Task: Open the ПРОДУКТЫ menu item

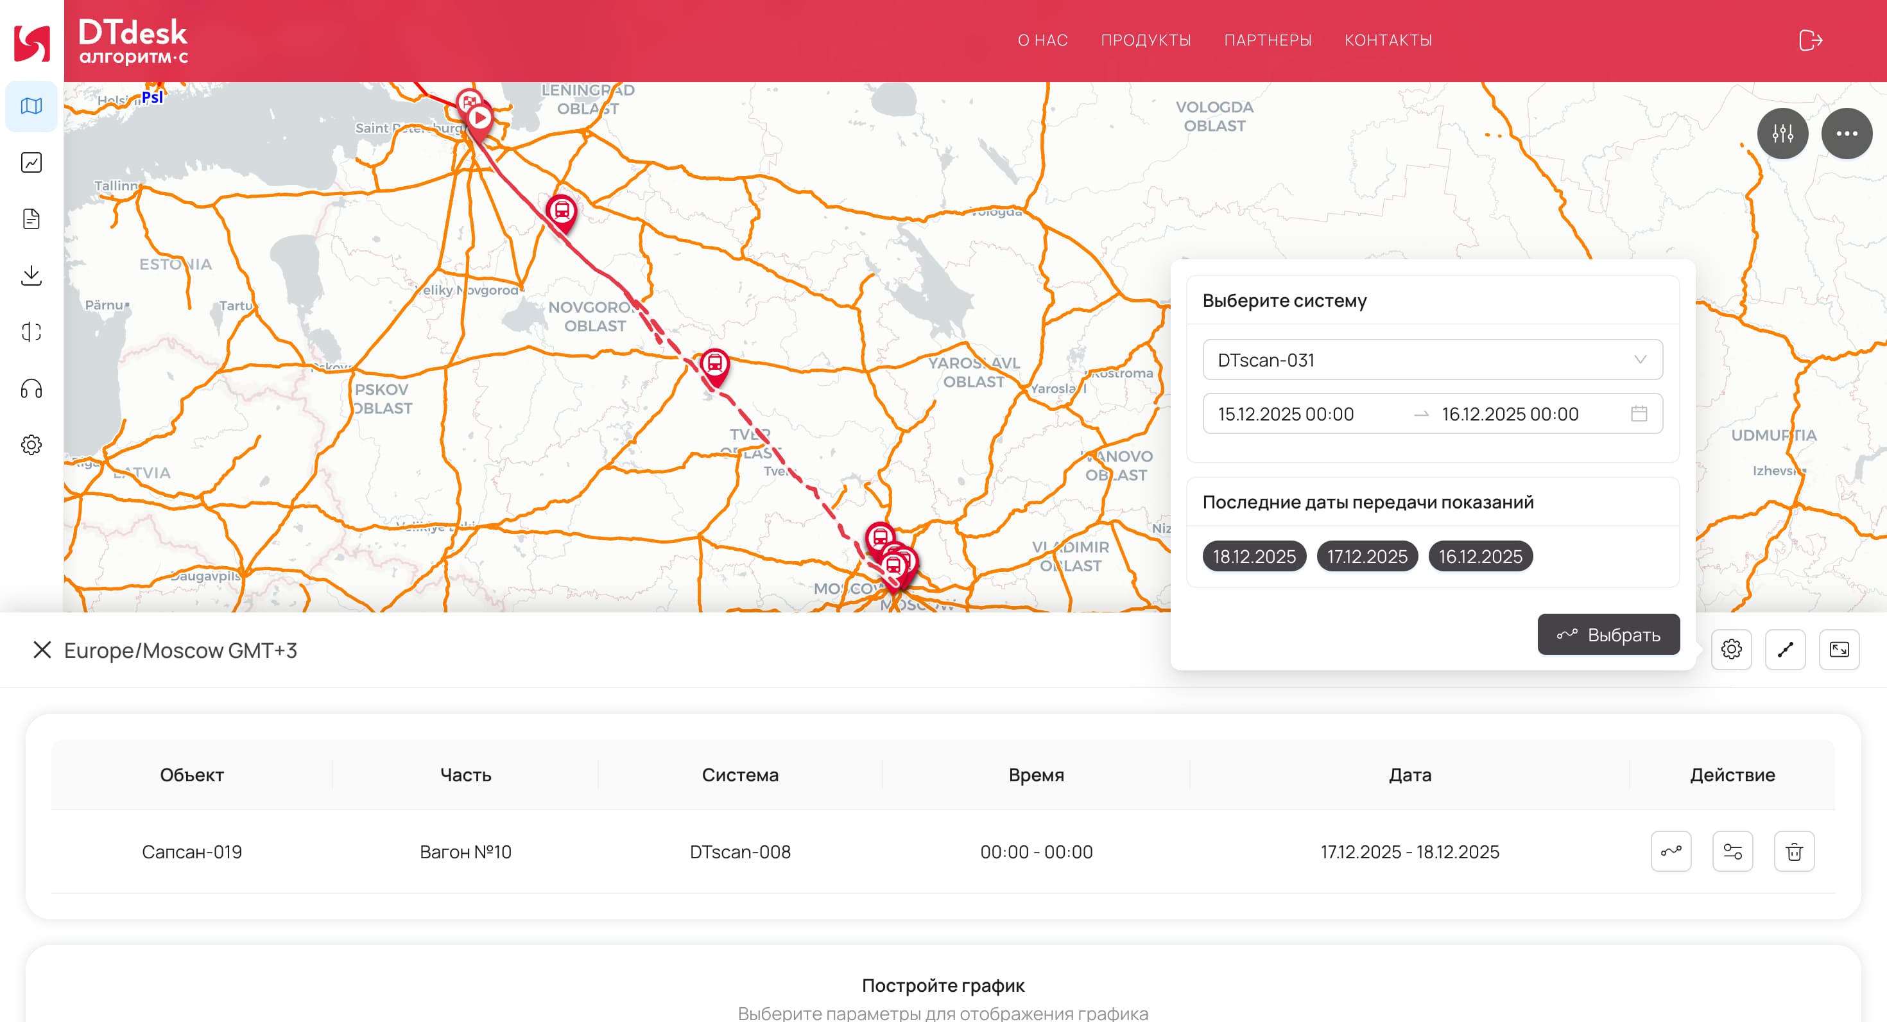Action: pos(1146,40)
